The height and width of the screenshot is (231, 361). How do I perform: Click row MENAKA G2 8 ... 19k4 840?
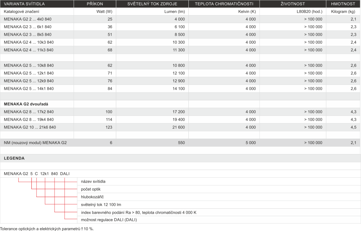click(180, 119)
